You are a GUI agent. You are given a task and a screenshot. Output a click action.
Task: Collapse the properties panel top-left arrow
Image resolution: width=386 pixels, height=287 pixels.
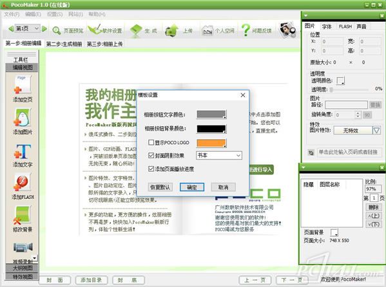click(x=305, y=15)
